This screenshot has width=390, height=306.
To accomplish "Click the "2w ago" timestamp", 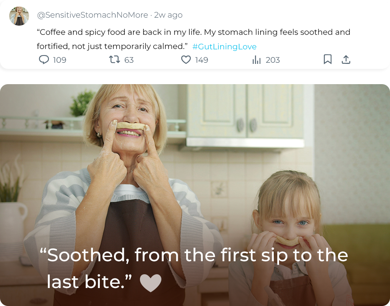I will (168, 15).
